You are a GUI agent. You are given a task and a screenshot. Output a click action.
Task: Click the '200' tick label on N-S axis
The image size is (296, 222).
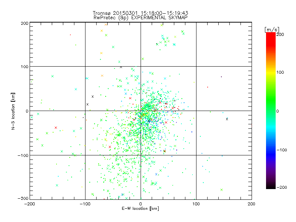(x=24, y=23)
